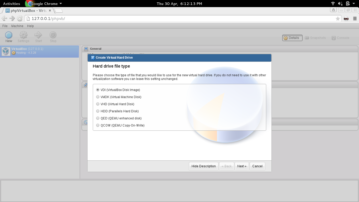The width and height of the screenshot is (359, 202).
Task: Open the Help menu
Action: (x=30, y=26)
